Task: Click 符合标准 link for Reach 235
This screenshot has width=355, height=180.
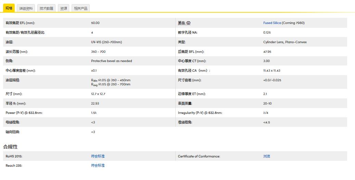Action: tap(98, 166)
